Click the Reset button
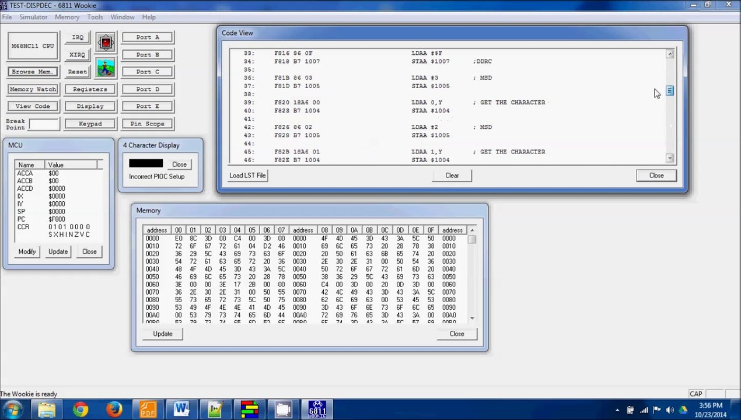 click(x=78, y=72)
